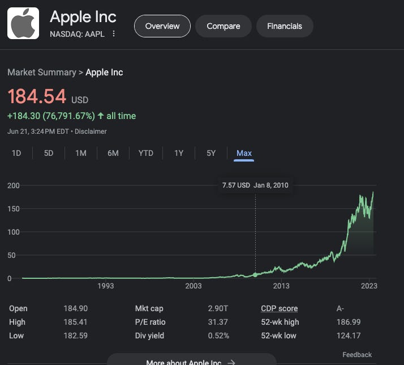
Task: Select the 6M time range
Action: 113,153
